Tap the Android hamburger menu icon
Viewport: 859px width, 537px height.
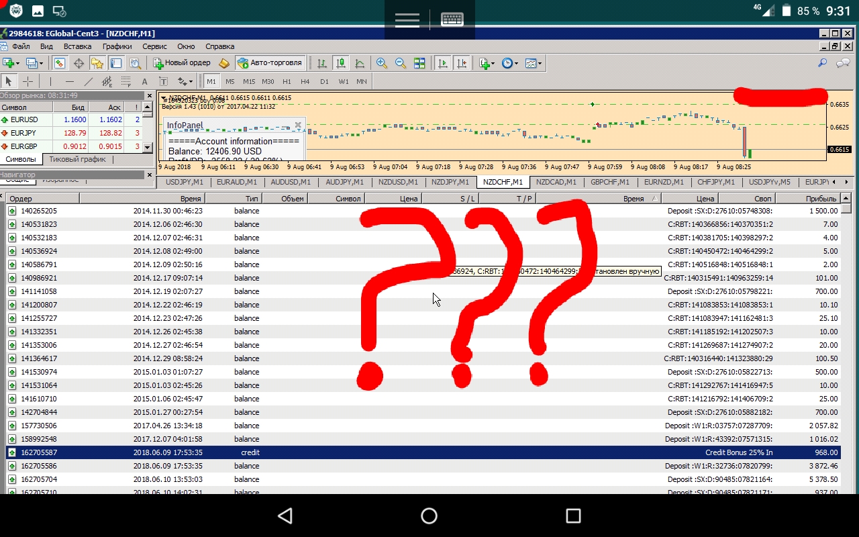pyautogui.click(x=407, y=19)
